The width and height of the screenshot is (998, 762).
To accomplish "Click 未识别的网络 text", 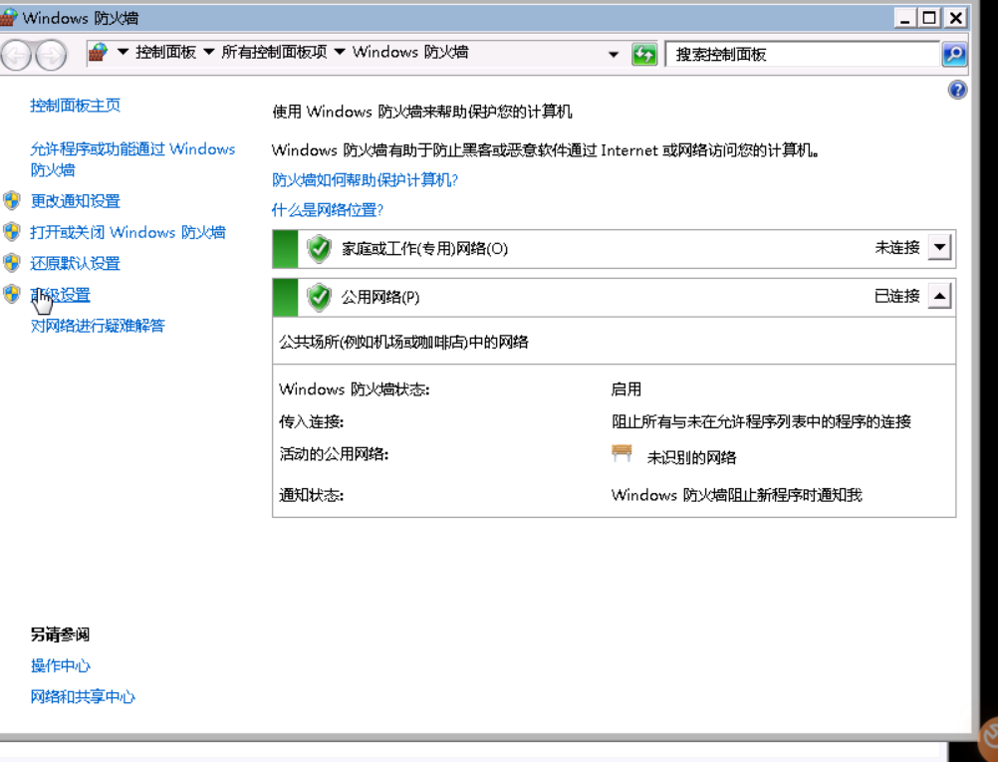I will coord(692,457).
